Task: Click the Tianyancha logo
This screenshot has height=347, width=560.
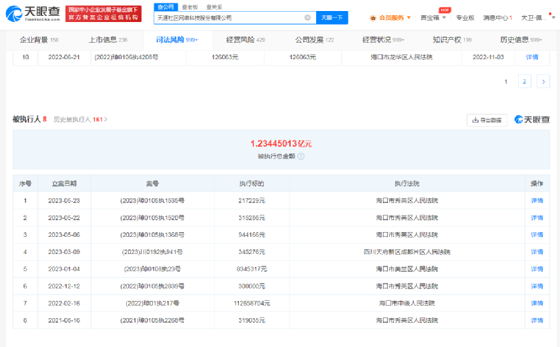Action: 33,14
